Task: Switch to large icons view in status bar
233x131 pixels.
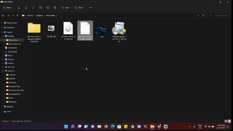Action: (x=229, y=121)
